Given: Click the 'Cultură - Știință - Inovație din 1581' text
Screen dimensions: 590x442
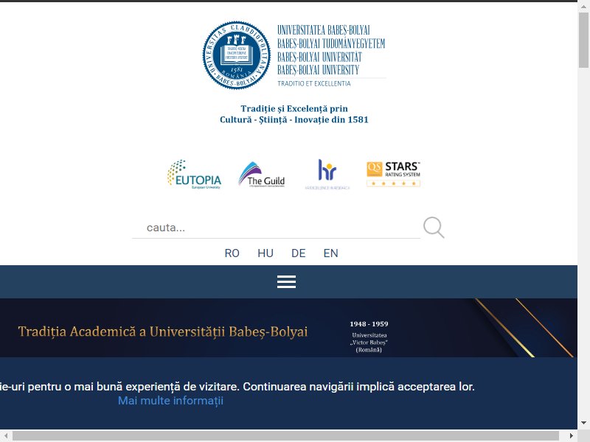Looking at the screenshot, I should click(294, 120).
